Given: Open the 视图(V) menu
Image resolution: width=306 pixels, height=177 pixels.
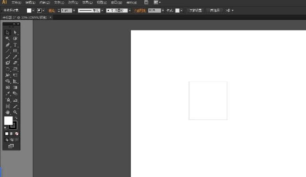Looking at the screenshot, I should click(x=102, y=3).
